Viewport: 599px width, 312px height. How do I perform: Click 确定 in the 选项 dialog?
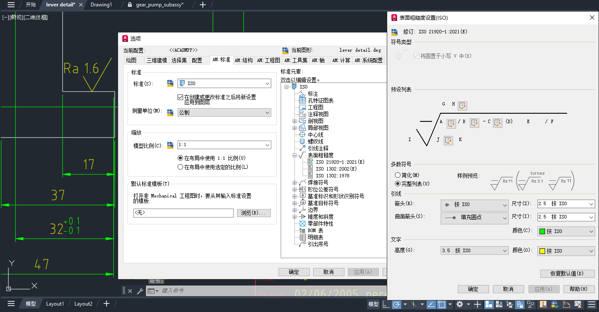pos(294,272)
